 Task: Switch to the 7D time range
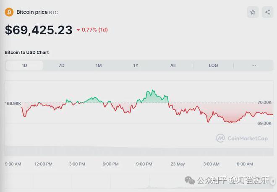pos(61,65)
